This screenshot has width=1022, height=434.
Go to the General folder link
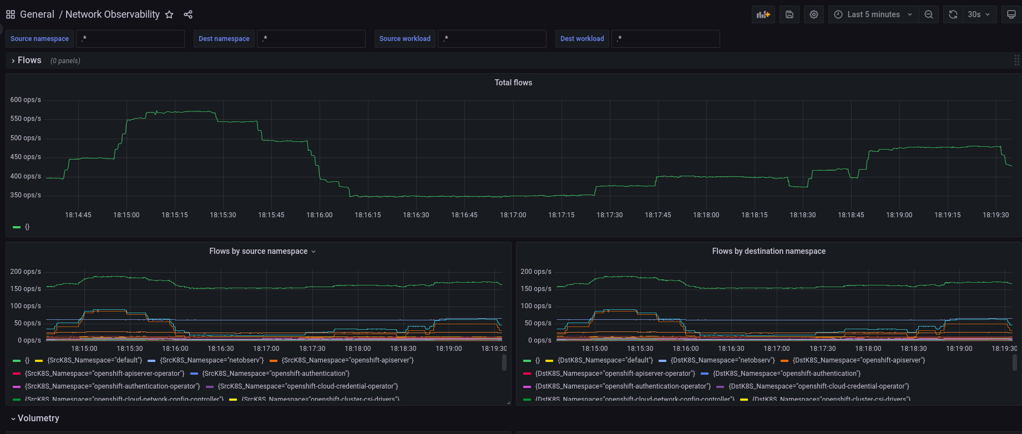pyautogui.click(x=37, y=15)
